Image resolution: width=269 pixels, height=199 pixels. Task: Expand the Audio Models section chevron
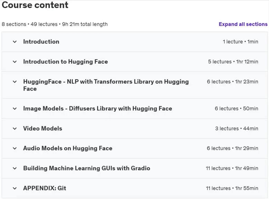pos(15,148)
